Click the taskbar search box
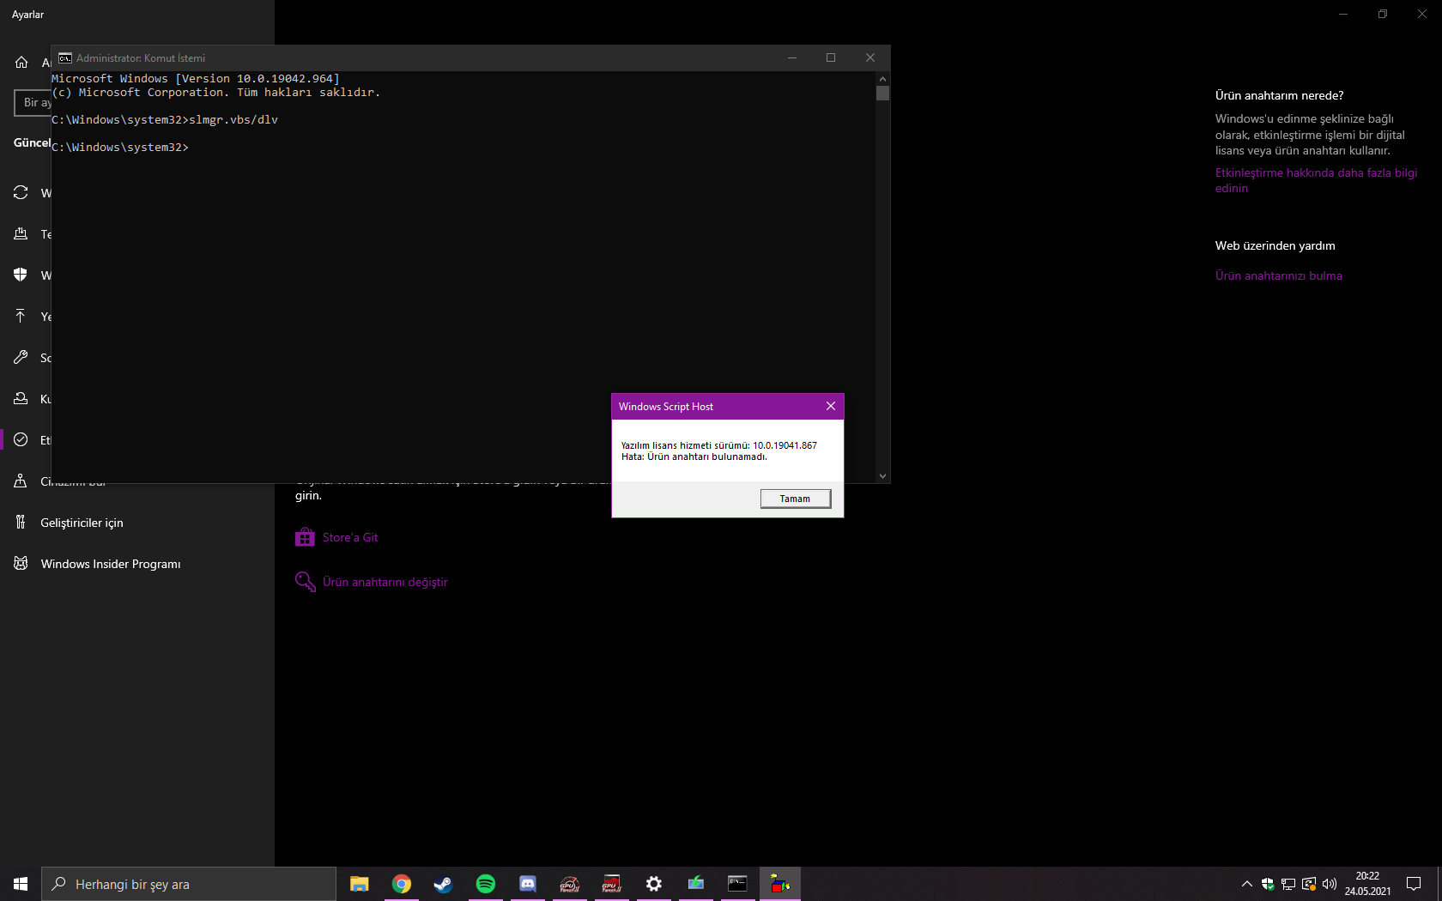 (x=189, y=884)
